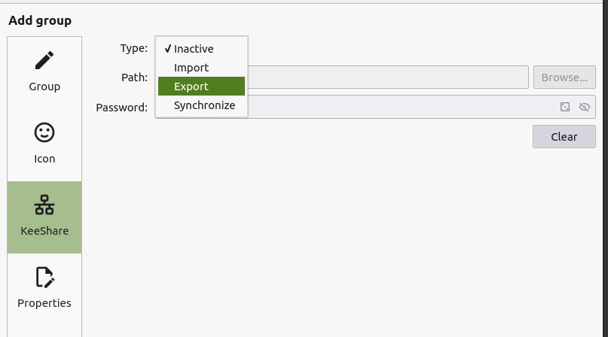The height and width of the screenshot is (337, 608).
Task: Click into the Path text field
Action: click(x=387, y=77)
